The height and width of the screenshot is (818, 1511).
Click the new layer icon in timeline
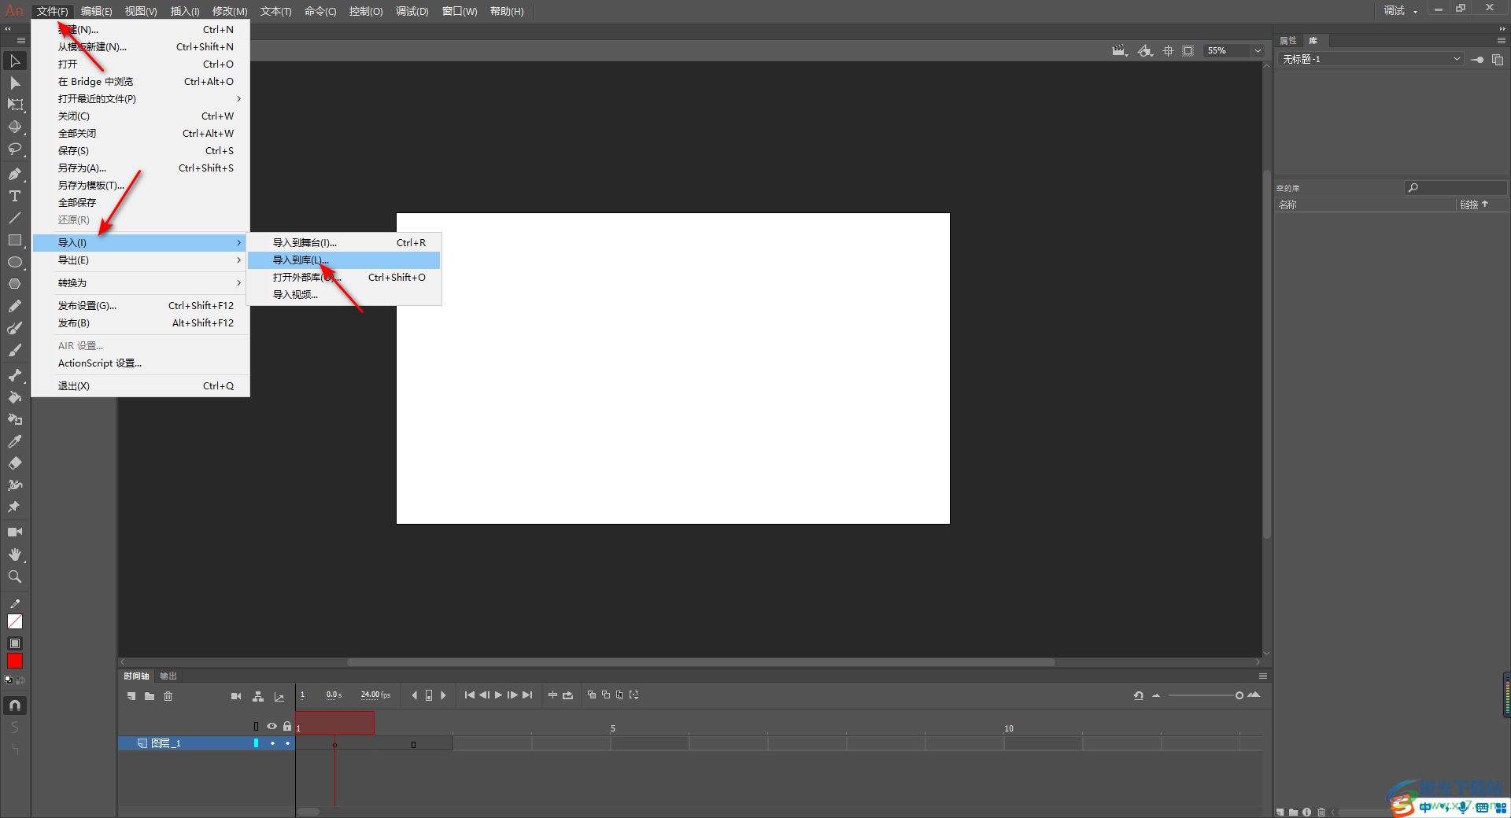(x=131, y=696)
